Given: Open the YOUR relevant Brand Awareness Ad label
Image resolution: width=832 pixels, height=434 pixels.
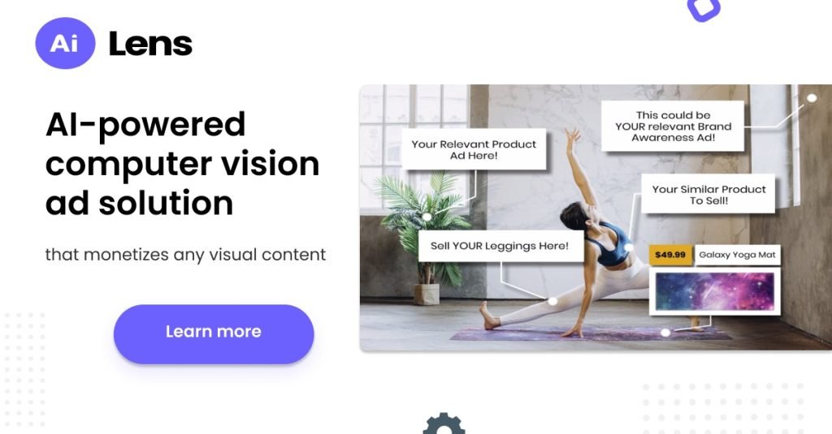Looking at the screenshot, I should click(x=673, y=126).
